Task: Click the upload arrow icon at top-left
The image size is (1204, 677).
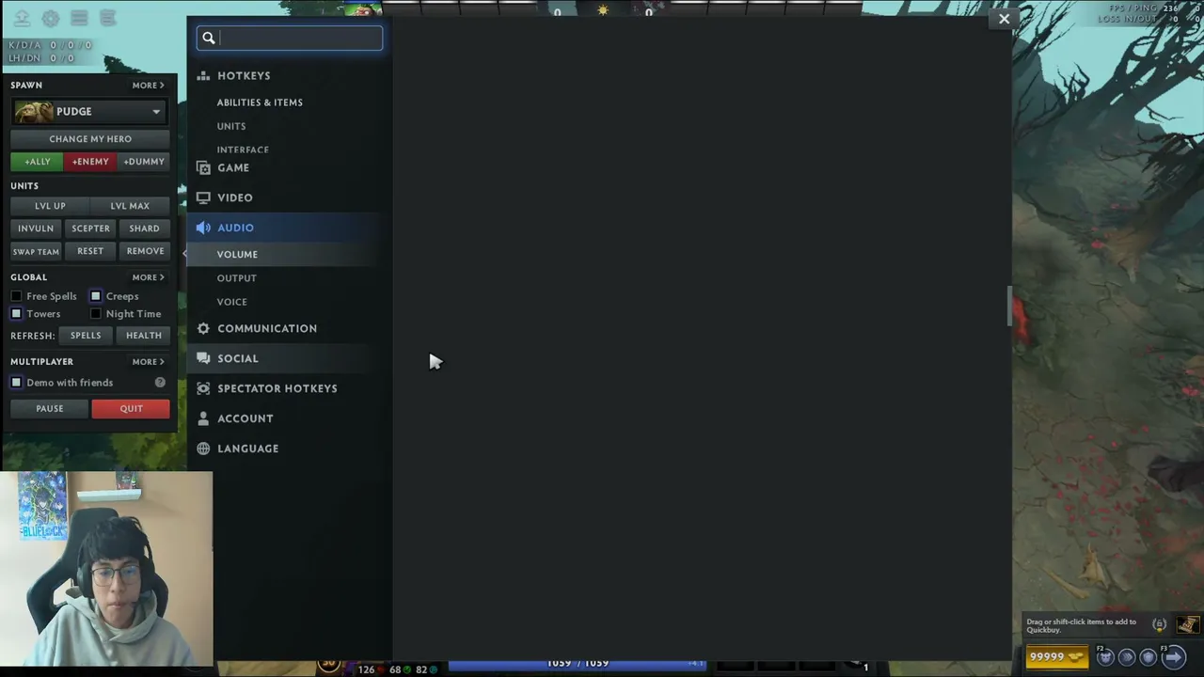Action: tap(22, 18)
